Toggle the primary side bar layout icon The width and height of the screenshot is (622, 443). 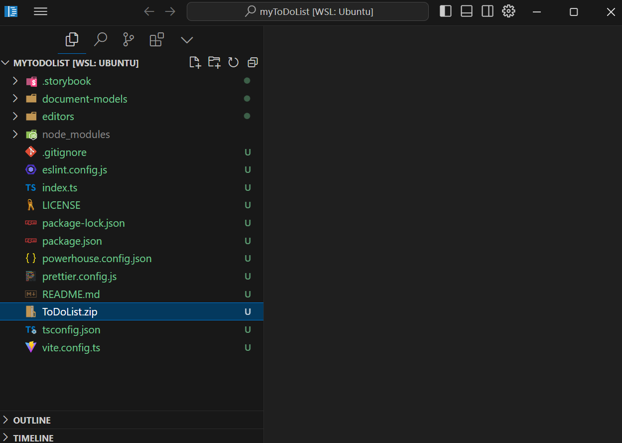coord(446,11)
